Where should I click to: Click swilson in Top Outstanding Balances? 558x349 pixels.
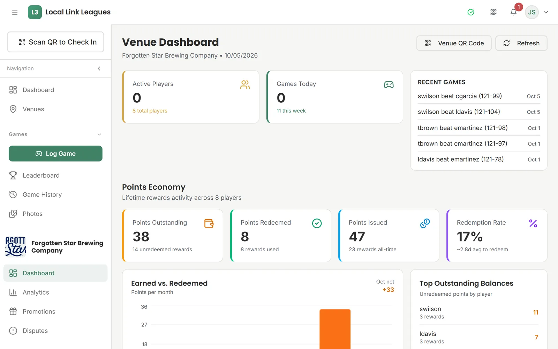[x=479, y=312]
